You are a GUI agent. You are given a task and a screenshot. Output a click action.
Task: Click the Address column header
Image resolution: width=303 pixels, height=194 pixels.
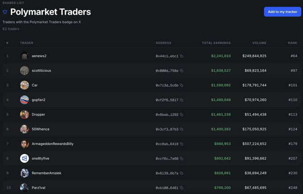164,43
